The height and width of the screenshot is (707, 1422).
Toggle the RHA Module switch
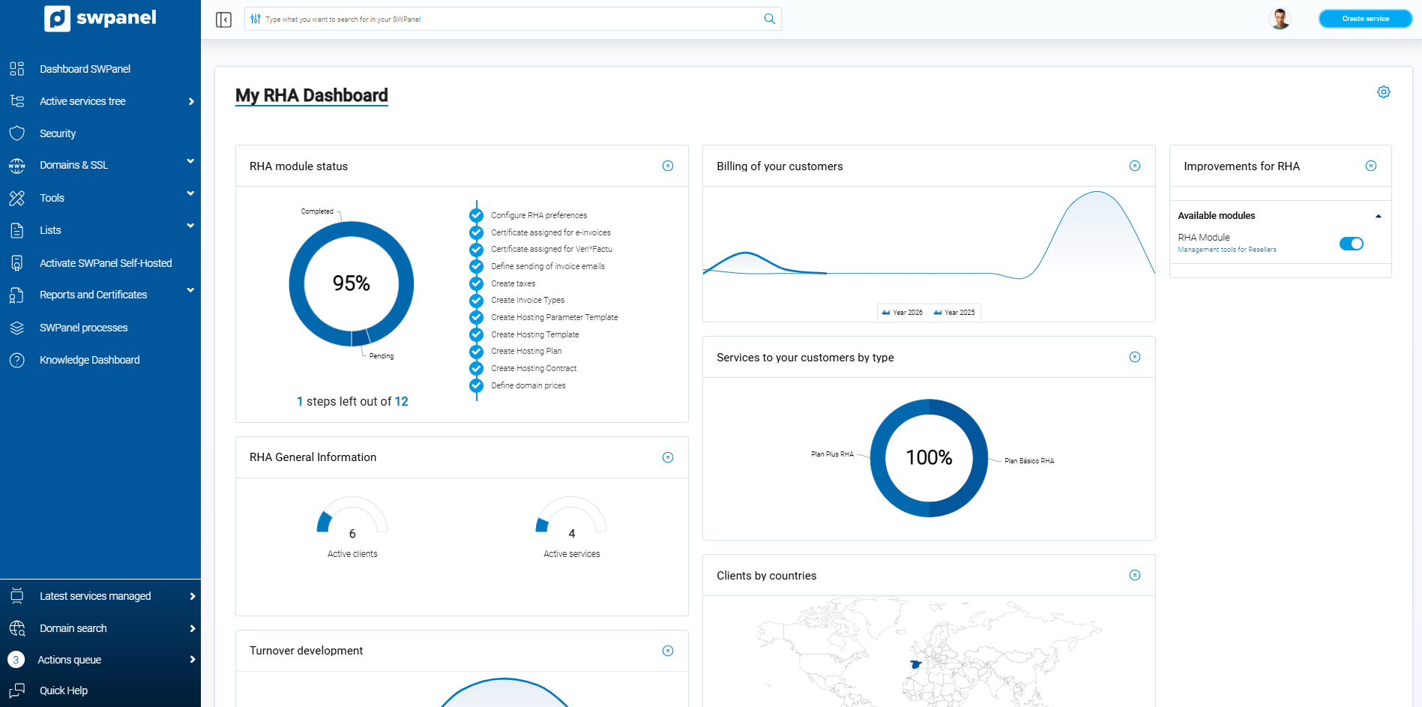[x=1351, y=244]
